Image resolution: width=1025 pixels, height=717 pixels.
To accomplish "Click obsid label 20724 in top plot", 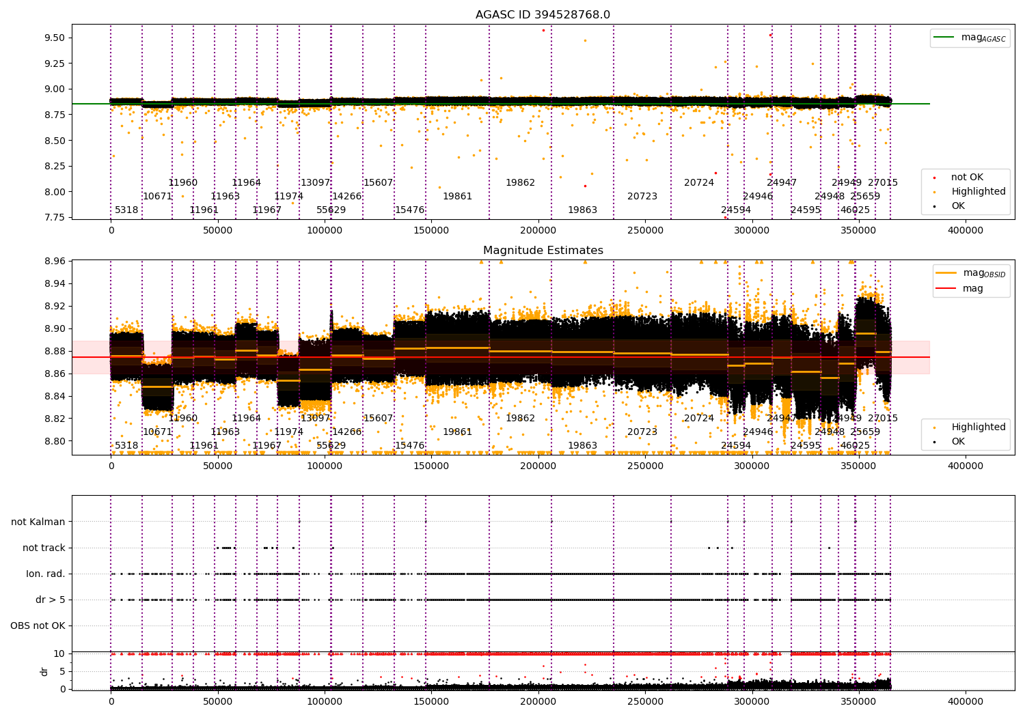I will [x=699, y=183].
